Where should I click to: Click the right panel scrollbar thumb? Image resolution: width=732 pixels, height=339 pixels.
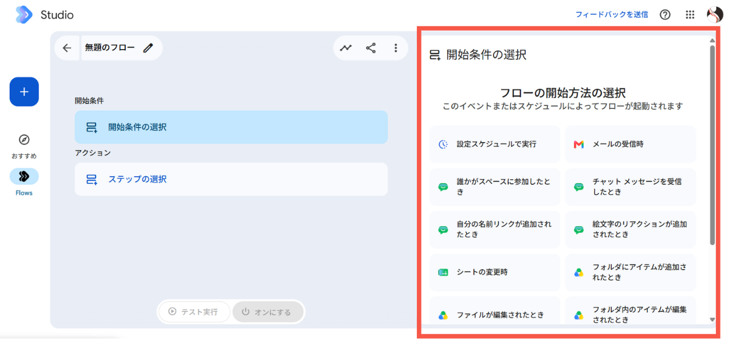coord(712,146)
